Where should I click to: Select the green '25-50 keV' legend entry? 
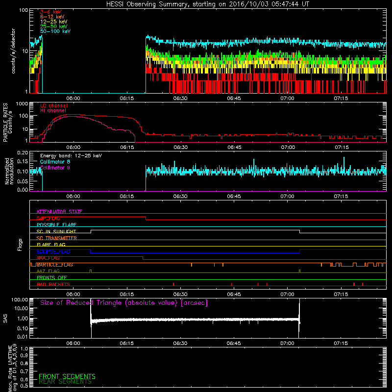click(x=54, y=26)
